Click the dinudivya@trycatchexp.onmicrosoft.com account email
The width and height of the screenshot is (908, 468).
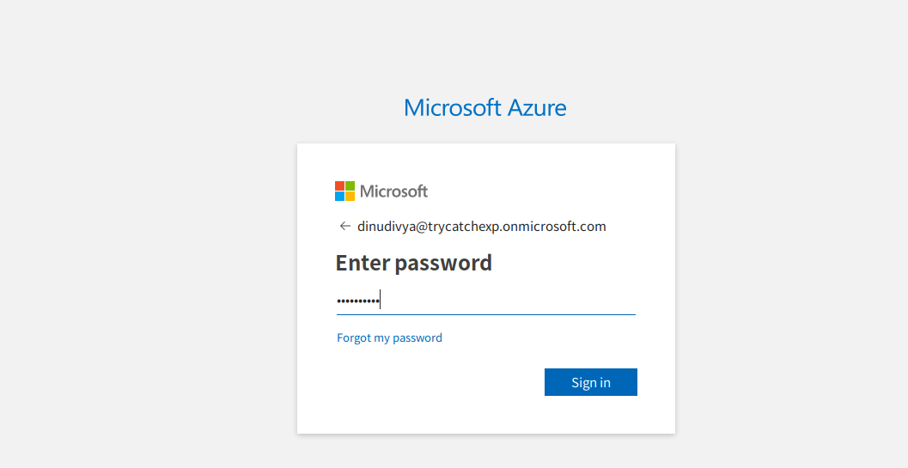pos(482,227)
